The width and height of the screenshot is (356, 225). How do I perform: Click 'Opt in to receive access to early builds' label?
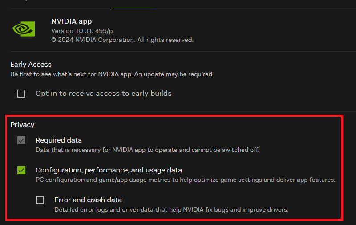pyautogui.click(x=104, y=94)
